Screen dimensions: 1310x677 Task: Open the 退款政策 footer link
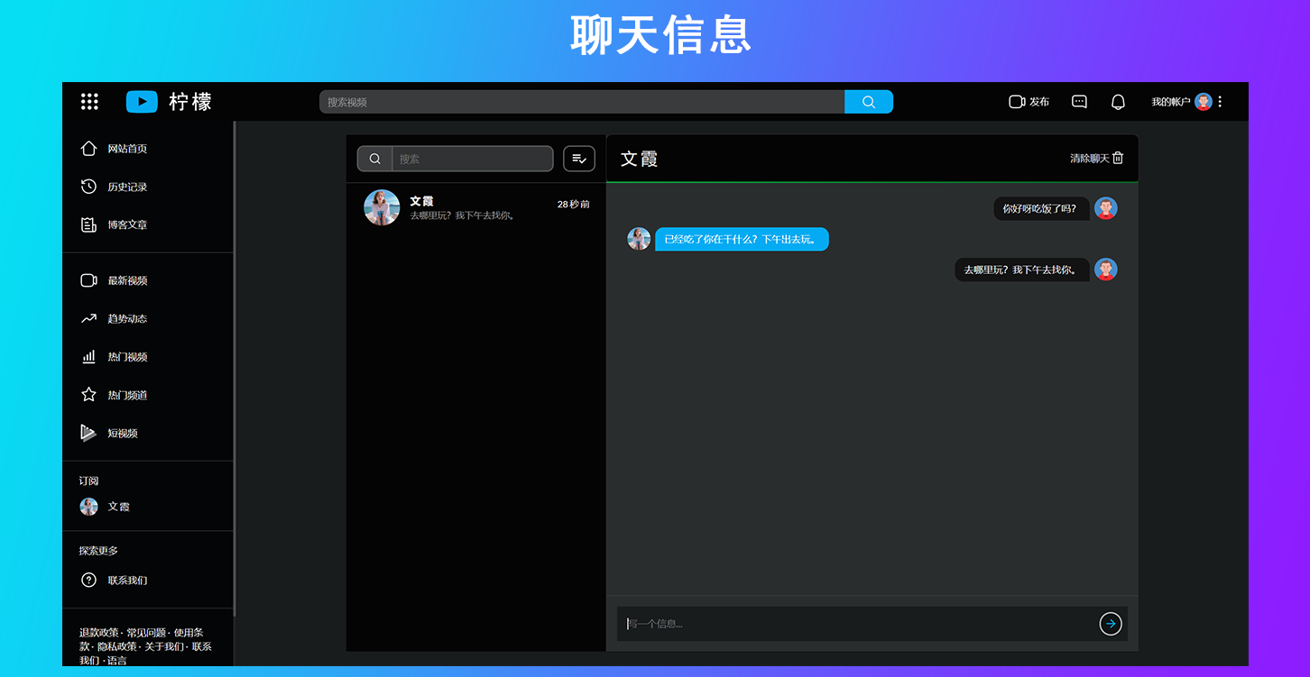point(99,633)
